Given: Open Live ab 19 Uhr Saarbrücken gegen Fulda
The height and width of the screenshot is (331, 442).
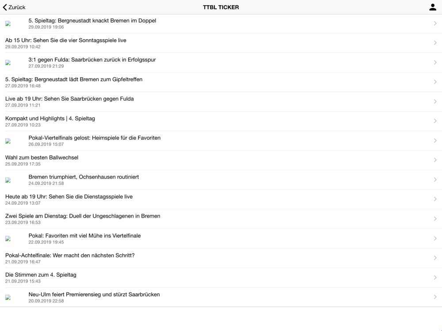Looking at the screenshot, I should point(221,102).
